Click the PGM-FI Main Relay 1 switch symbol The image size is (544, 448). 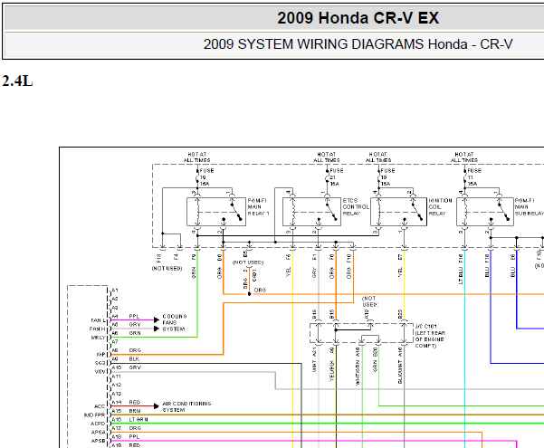236,212
